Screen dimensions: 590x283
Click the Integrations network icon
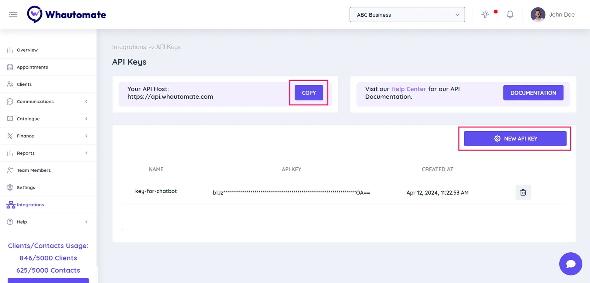(x=11, y=205)
